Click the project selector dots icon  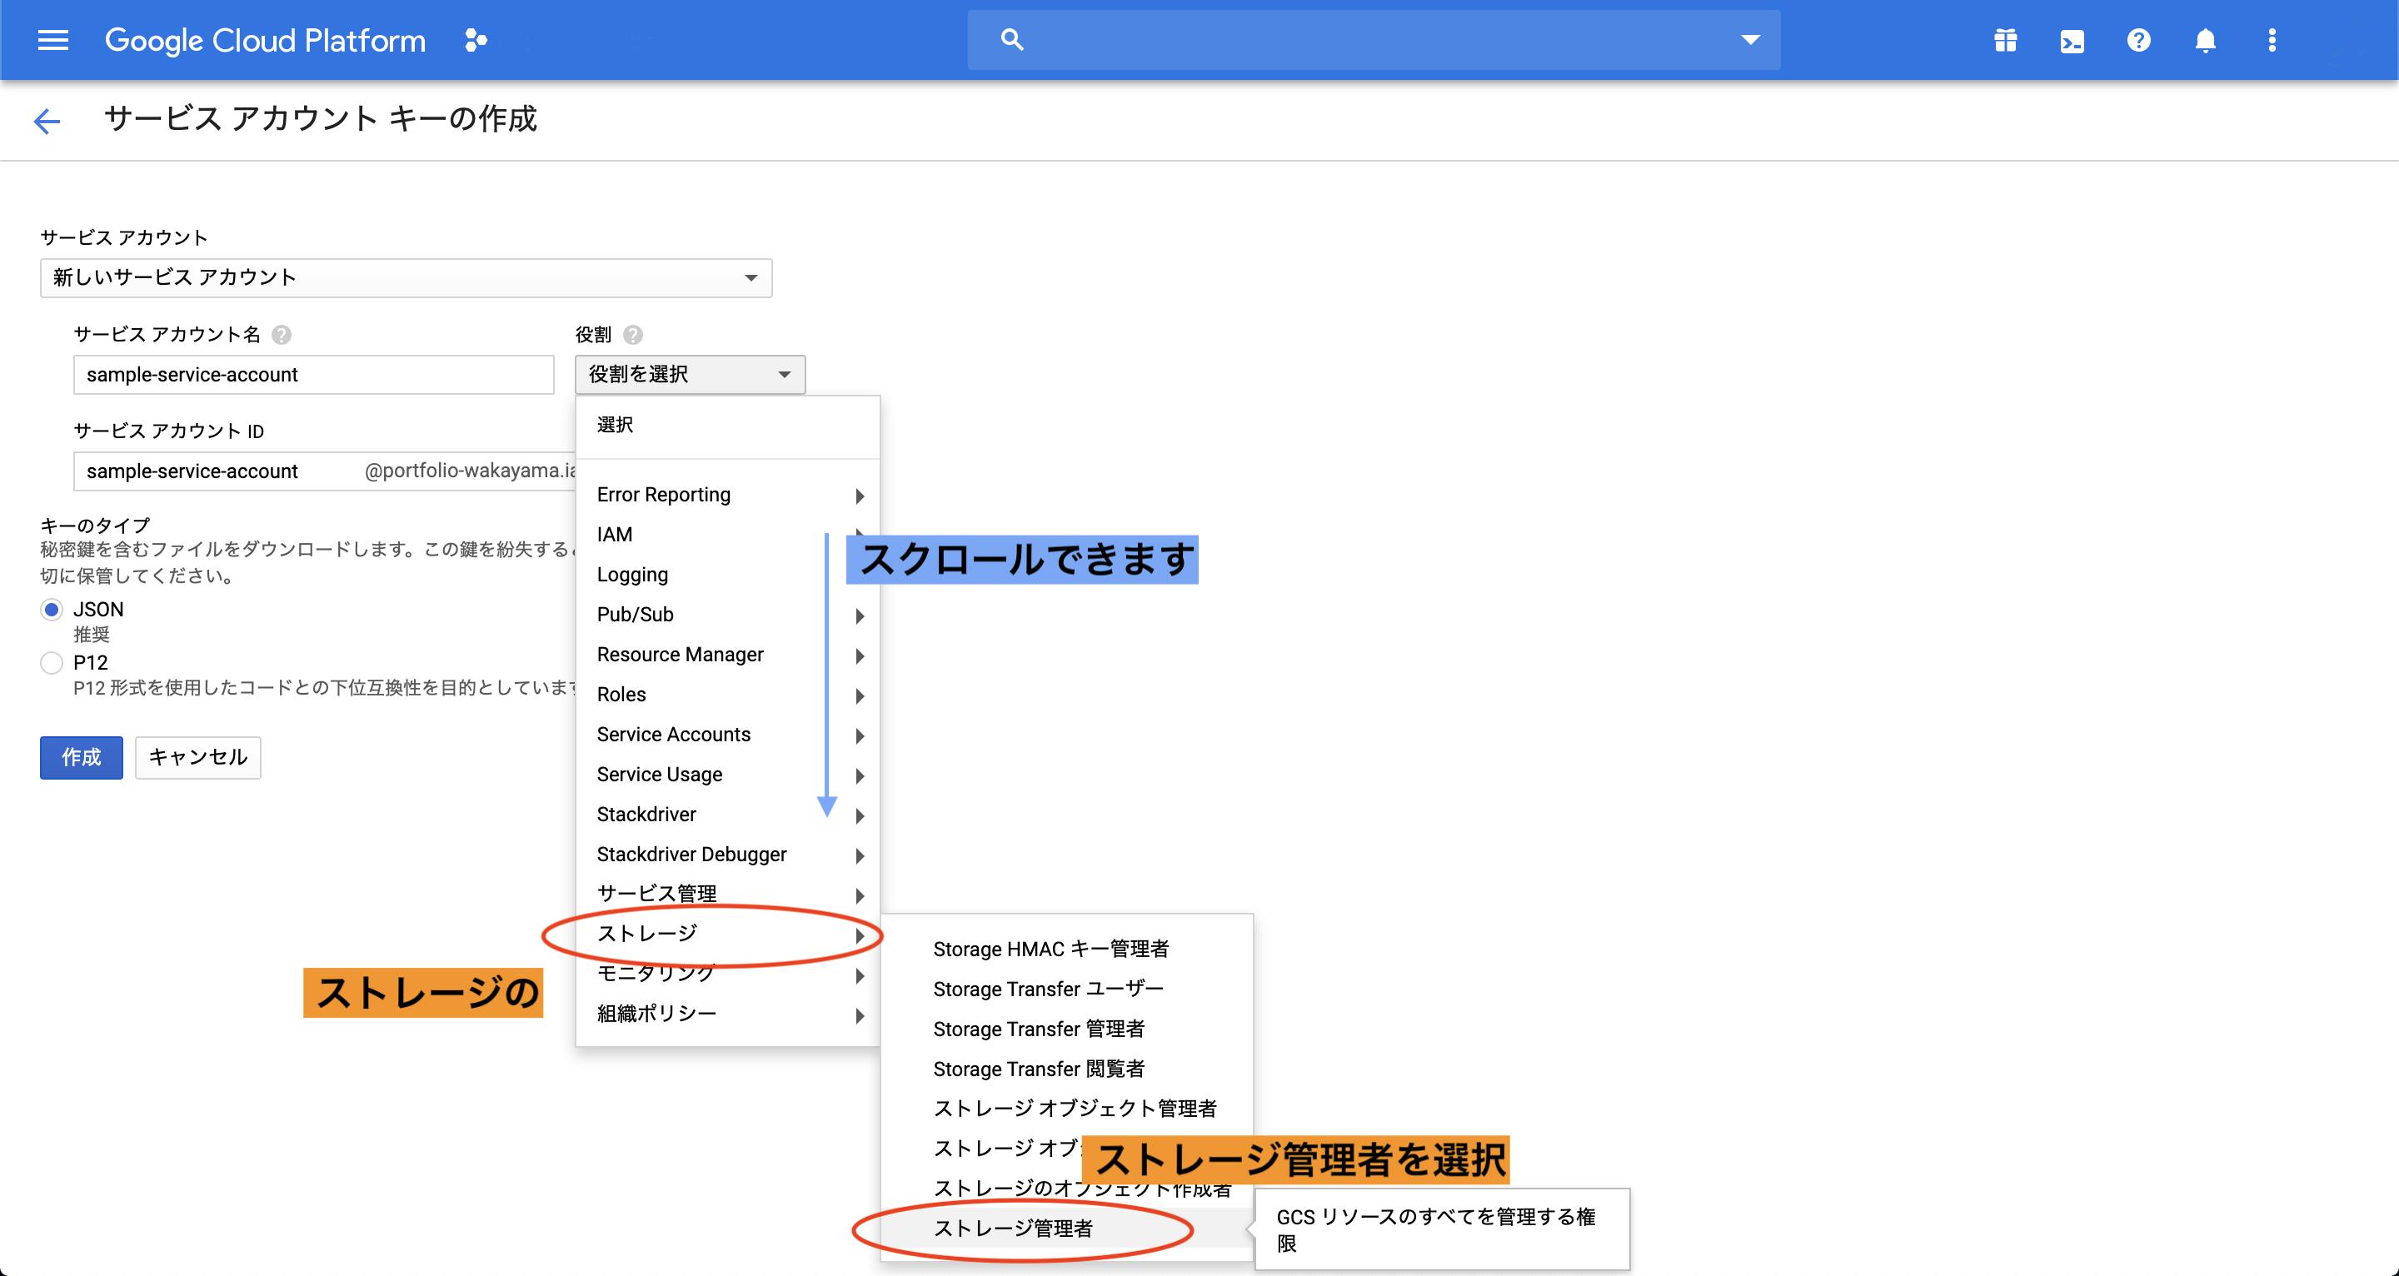tap(476, 40)
